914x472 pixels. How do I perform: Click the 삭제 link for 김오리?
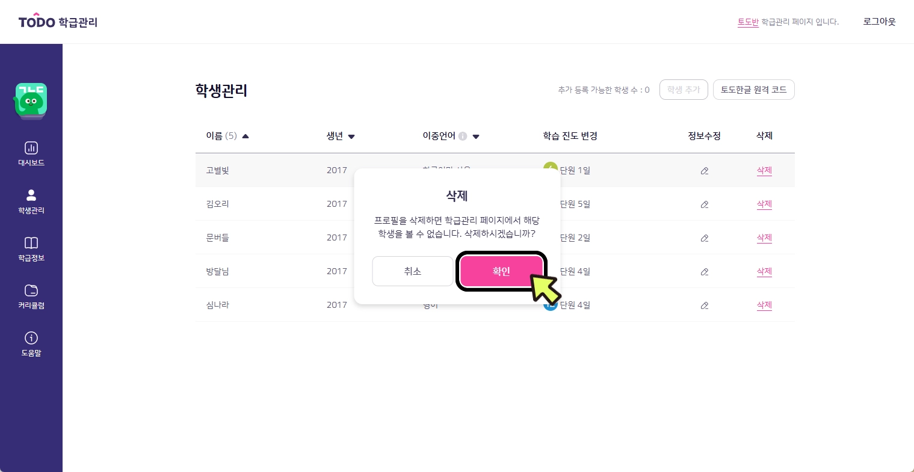tap(764, 204)
